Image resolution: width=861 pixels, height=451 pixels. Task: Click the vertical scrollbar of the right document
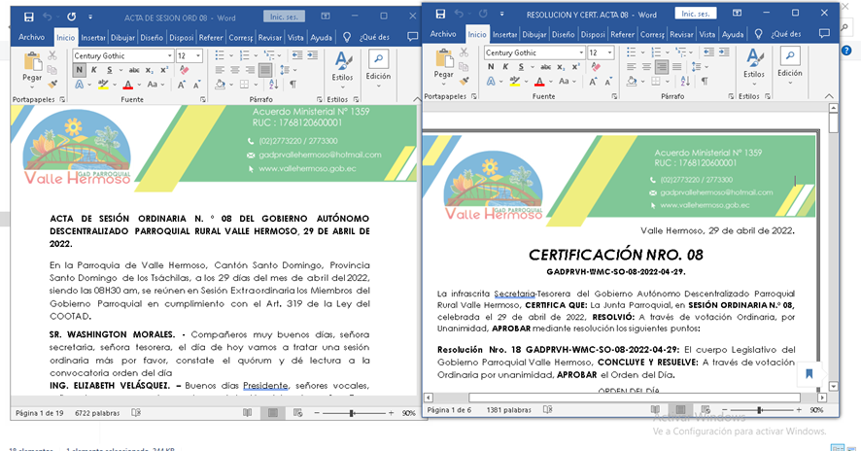[834, 243]
